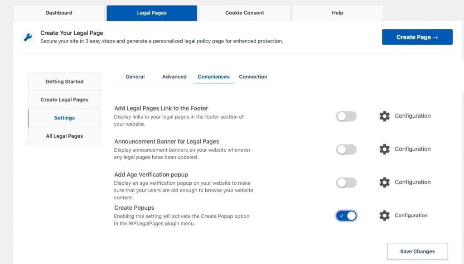Viewport: 464px width, 264px height.
Task: Open Configuration gear for Age Verification popup
Action: [x=384, y=182]
